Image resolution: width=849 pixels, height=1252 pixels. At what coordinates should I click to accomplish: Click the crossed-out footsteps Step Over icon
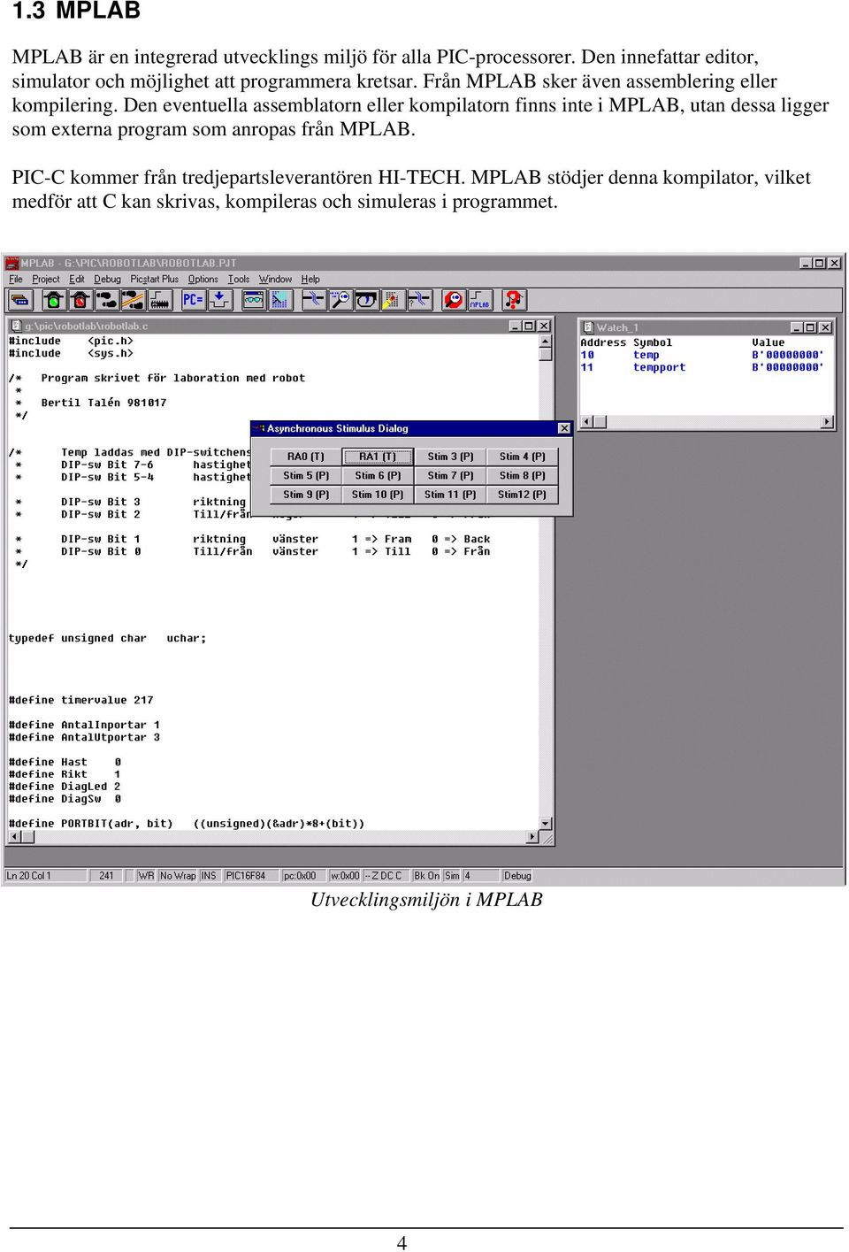(x=134, y=300)
